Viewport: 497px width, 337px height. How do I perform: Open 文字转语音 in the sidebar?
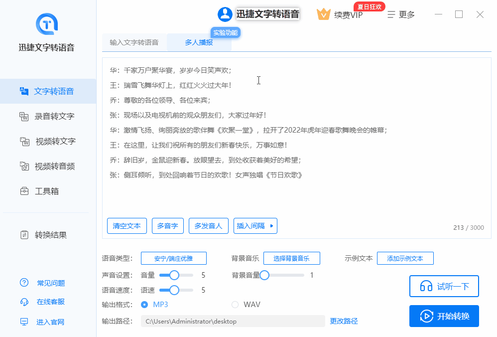[48, 91]
